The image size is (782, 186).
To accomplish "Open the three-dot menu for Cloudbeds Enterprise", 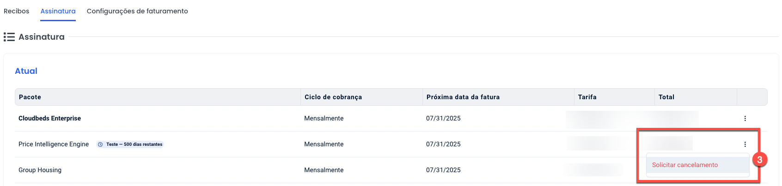I will [x=745, y=119].
